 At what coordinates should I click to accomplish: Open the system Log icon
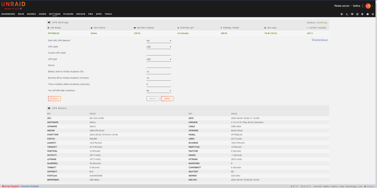point(362,14)
